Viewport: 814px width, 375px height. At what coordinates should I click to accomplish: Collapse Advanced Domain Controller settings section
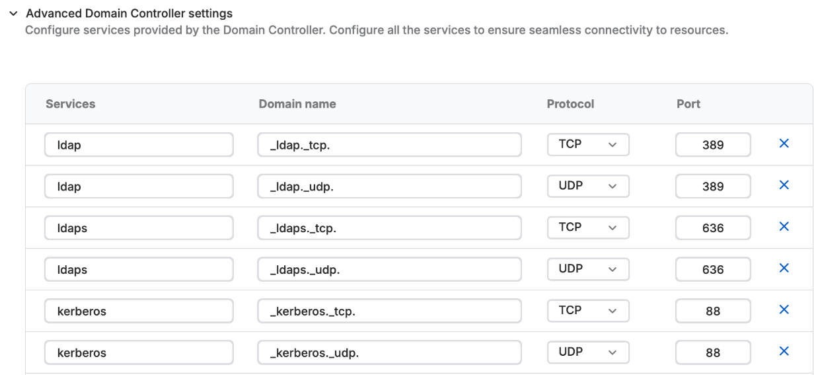[x=14, y=13]
